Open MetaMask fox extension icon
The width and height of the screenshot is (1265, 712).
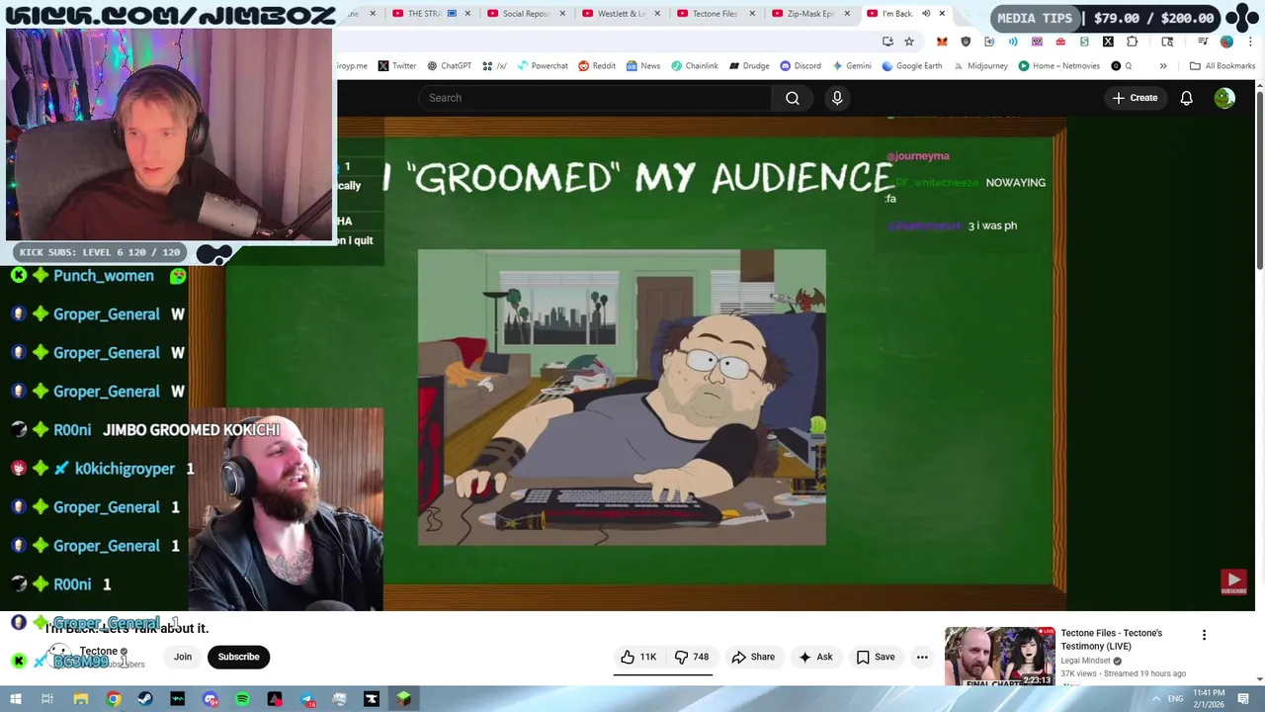coord(942,42)
